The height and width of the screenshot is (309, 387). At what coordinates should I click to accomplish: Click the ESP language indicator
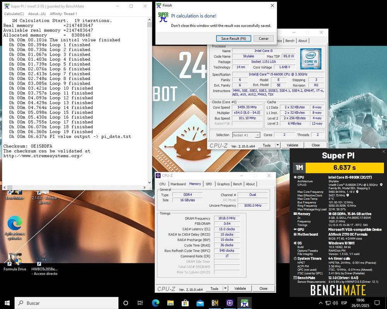pos(344,303)
